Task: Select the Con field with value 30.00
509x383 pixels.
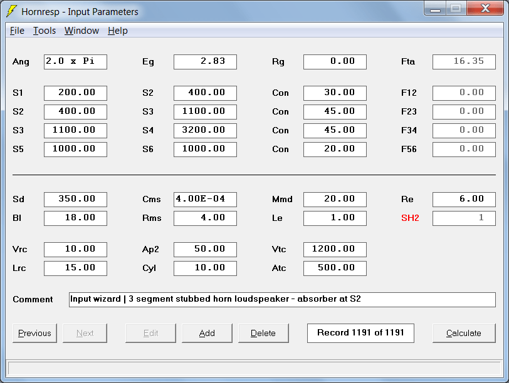Action: point(335,93)
